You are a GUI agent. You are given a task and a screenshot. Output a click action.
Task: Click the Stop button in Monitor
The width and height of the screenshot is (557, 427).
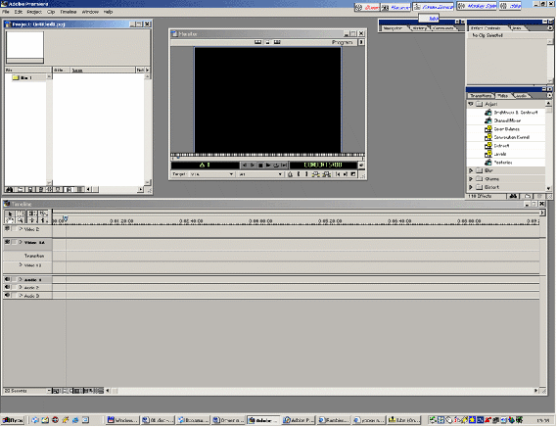[x=260, y=166]
